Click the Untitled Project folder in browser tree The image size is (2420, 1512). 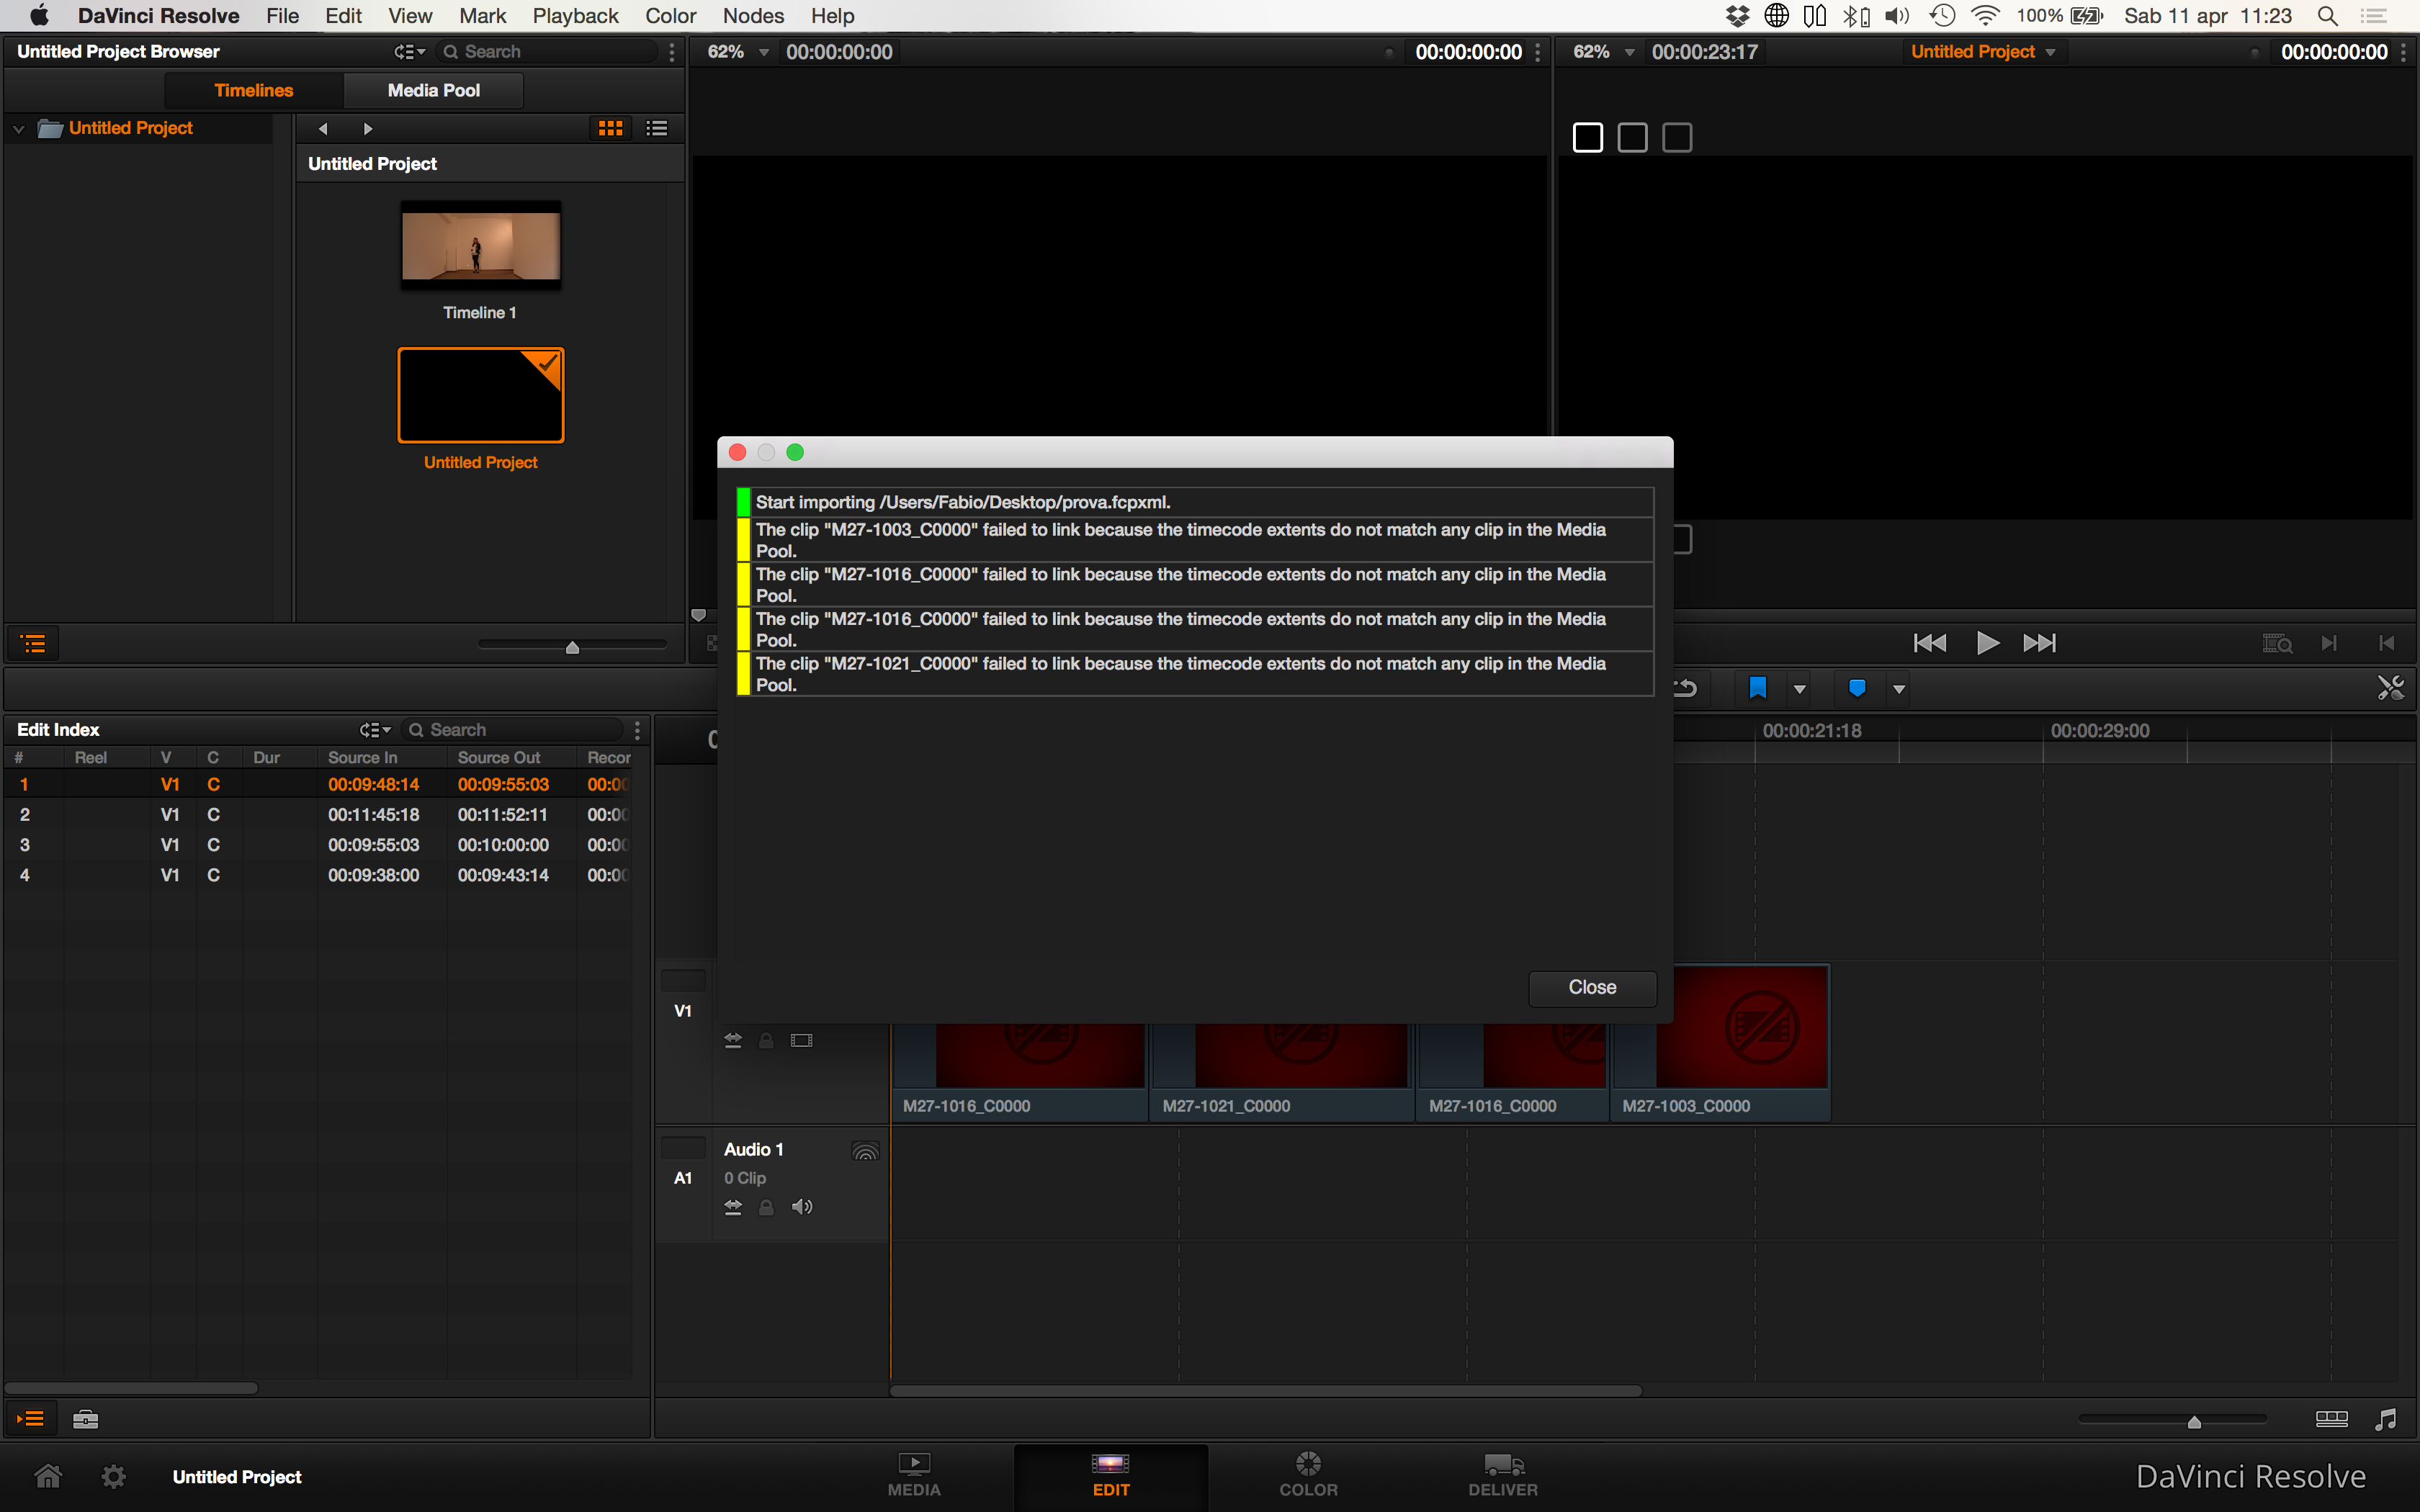[130, 128]
